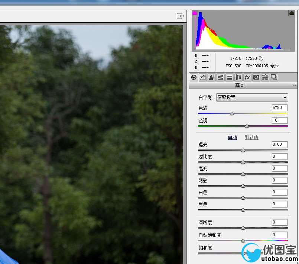Click the 色温 label
299x264 pixels.
pyautogui.click(x=203, y=108)
